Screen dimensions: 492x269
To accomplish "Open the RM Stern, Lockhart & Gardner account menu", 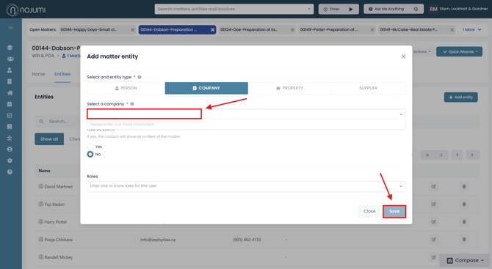I will [x=458, y=9].
